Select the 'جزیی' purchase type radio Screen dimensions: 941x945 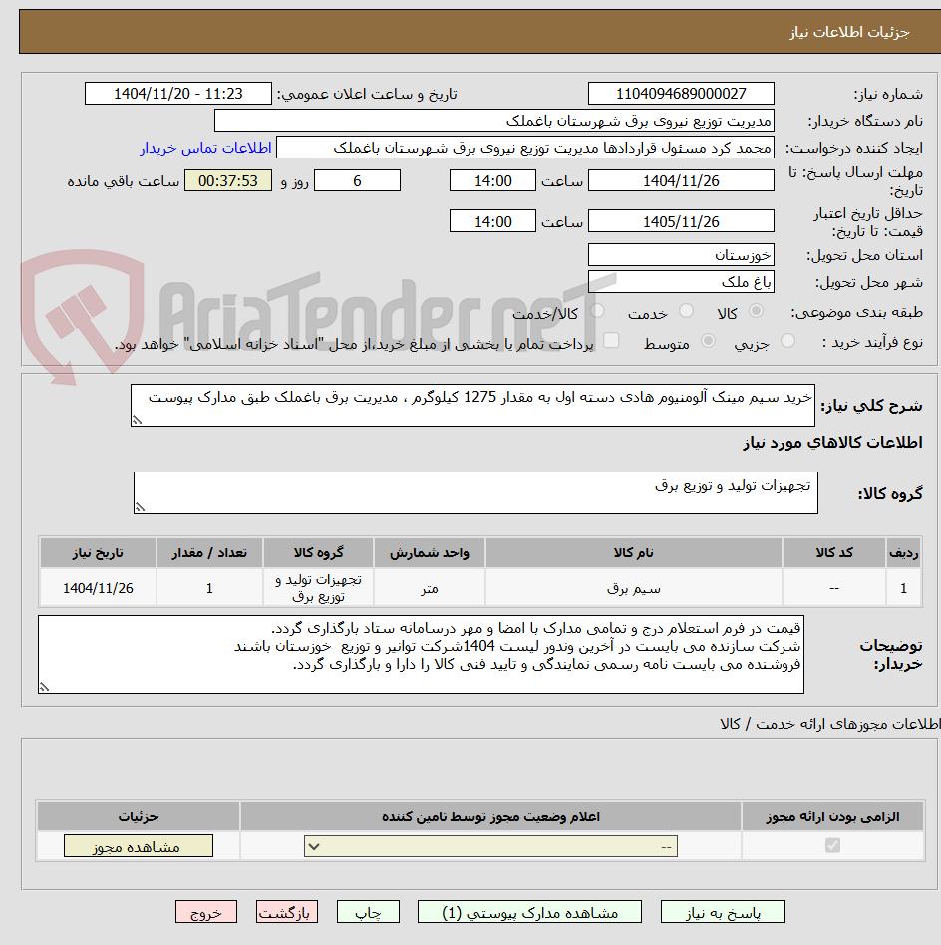[x=787, y=341]
